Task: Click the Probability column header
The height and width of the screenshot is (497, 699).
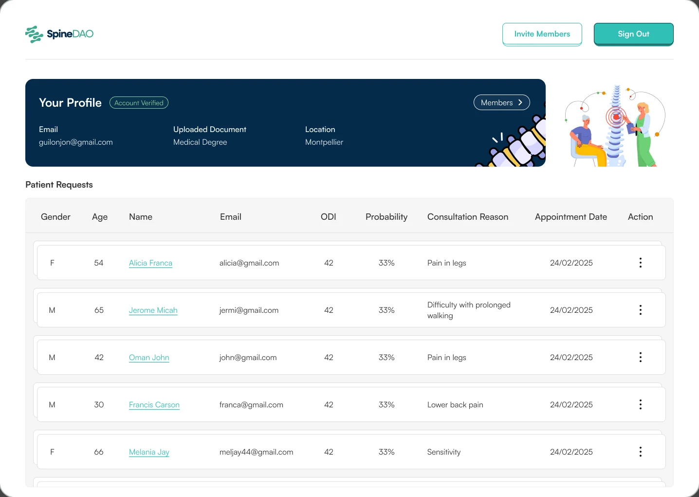Action: coord(386,217)
